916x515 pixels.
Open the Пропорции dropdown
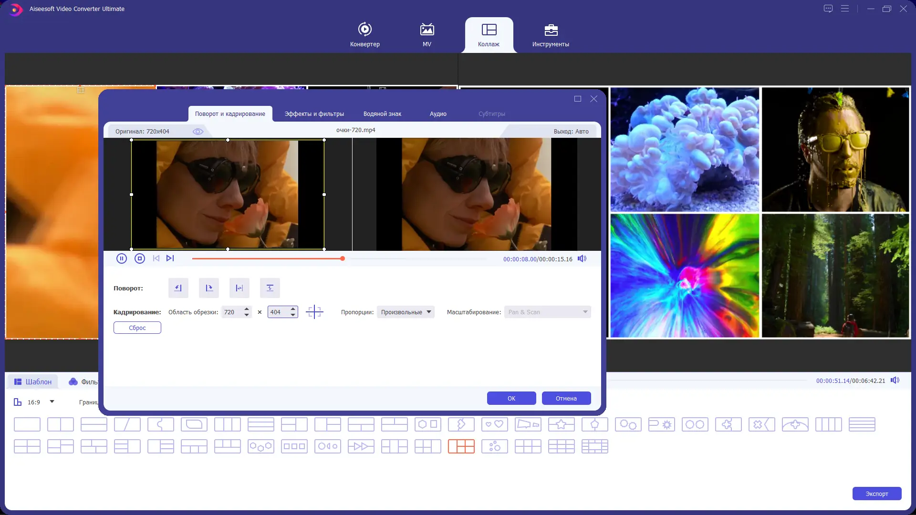[x=405, y=312]
